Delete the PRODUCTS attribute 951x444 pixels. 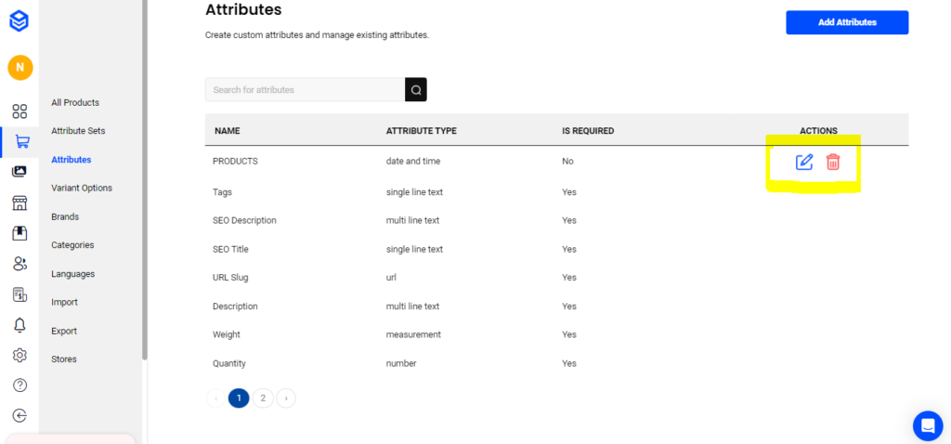(x=833, y=162)
